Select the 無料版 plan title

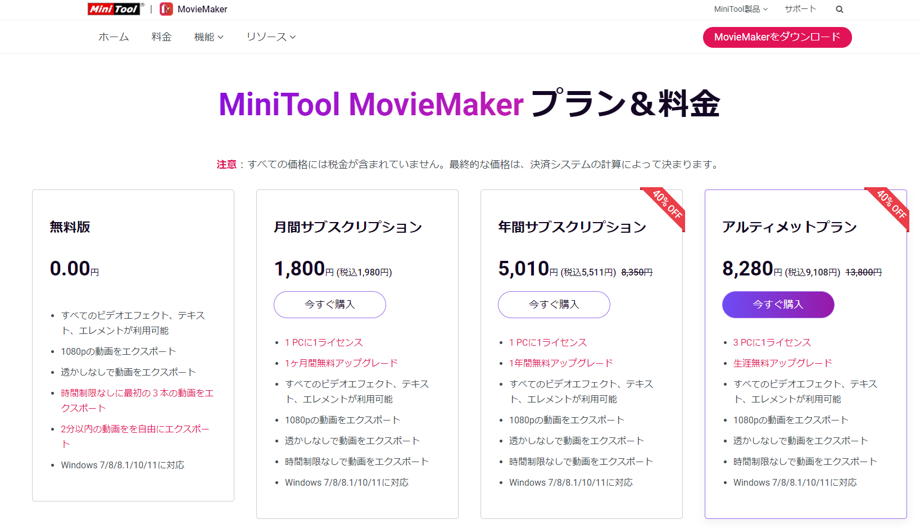point(70,227)
